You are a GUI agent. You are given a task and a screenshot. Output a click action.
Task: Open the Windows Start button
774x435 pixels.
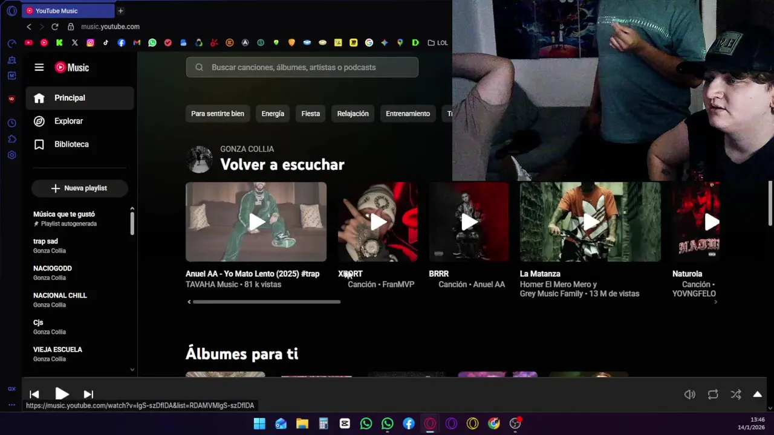pyautogui.click(x=259, y=424)
